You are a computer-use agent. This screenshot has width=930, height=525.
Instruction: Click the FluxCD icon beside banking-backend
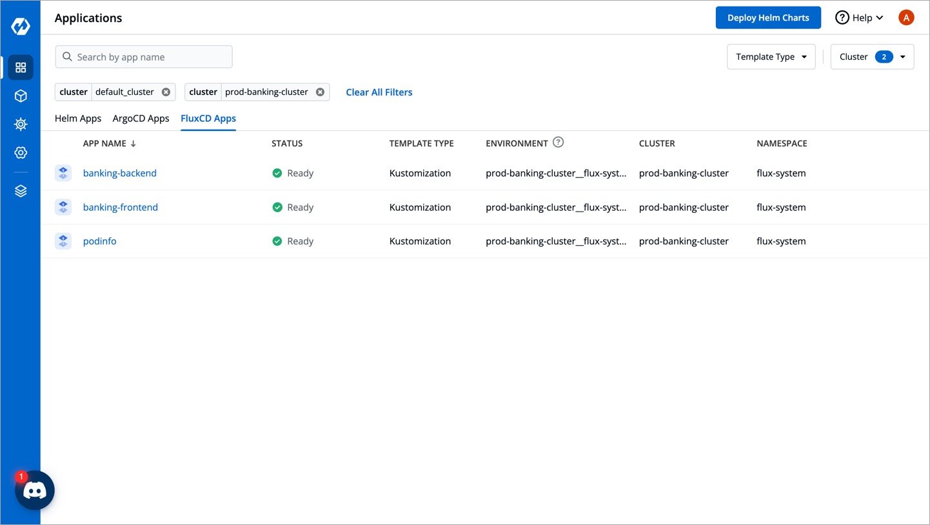[x=63, y=173]
